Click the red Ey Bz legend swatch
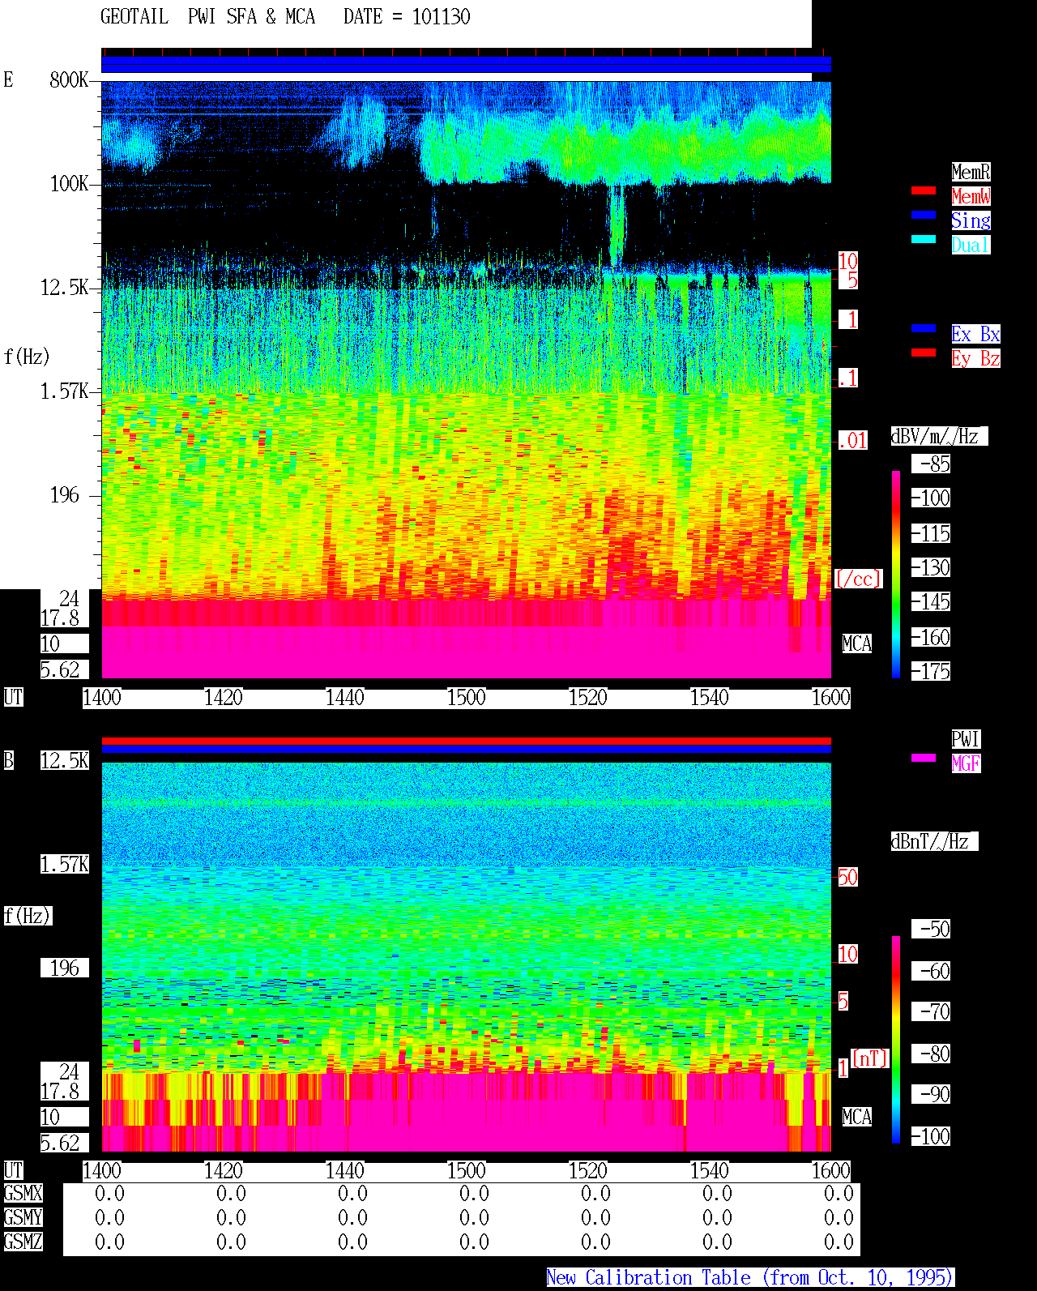Image resolution: width=1037 pixels, height=1291 pixels. tap(924, 353)
